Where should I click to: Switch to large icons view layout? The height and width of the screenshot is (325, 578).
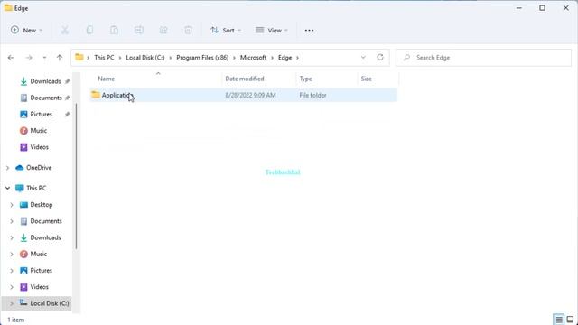point(570,320)
